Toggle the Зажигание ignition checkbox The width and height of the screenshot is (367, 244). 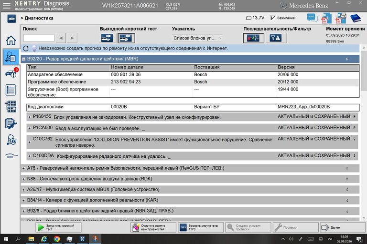[273, 18]
